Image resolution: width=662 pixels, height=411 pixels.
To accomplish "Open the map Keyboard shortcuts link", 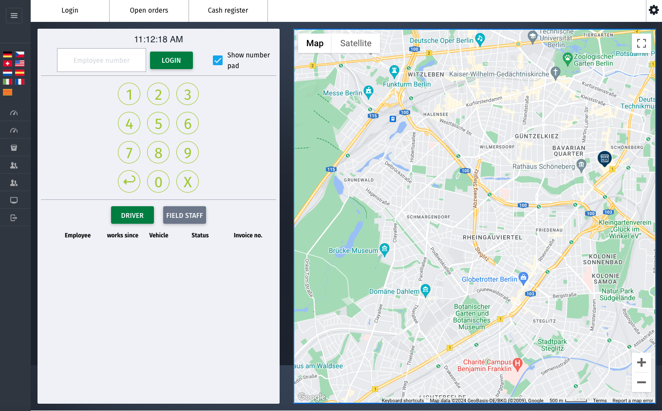I will 403,401.
